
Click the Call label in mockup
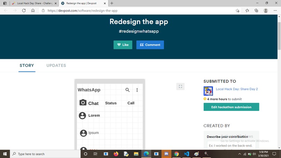pyautogui.click(x=131, y=103)
